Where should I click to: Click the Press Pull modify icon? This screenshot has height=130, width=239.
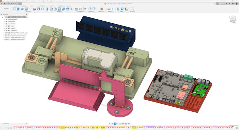(47, 9)
